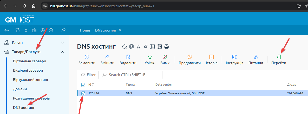Open the Filter panel
The width and height of the screenshot is (308, 114).
tap(88, 75)
